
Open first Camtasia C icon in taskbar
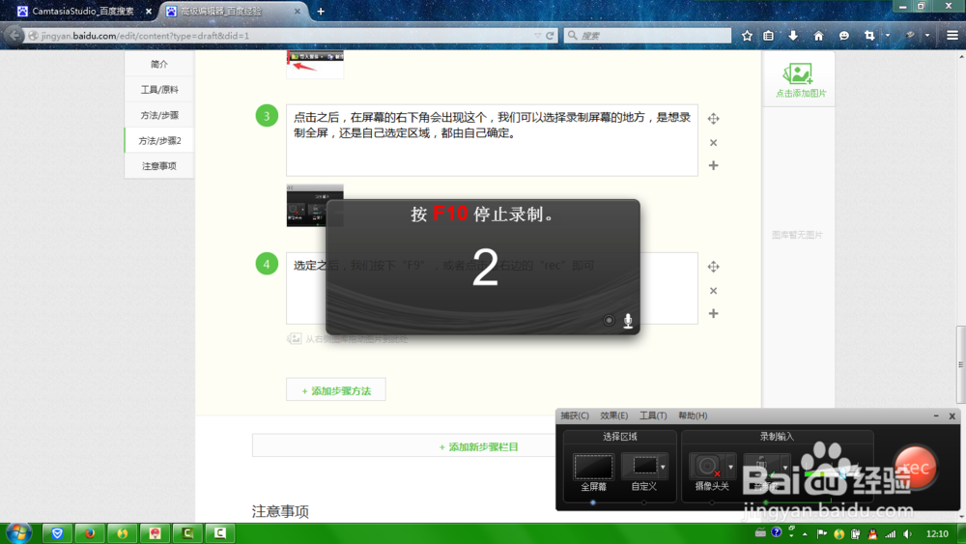pos(187,533)
